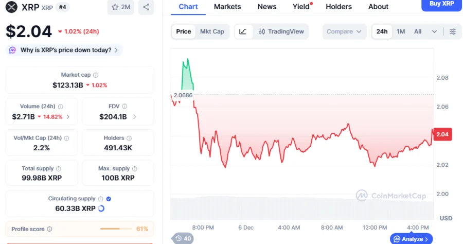Click the star watchlist icon

click(114, 7)
